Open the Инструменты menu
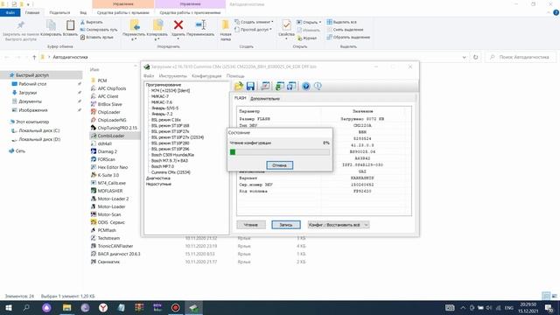The image size is (560, 315). pos(173,76)
